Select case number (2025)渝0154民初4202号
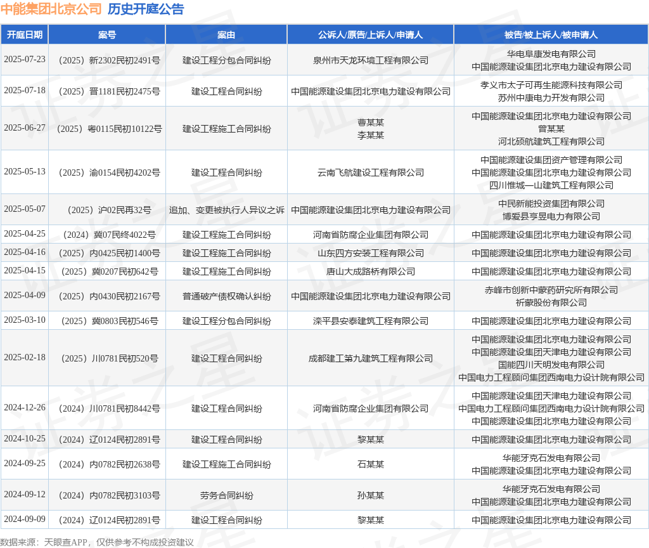 click(109, 173)
